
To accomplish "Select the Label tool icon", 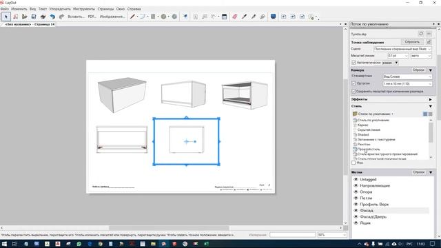I will point(205,17).
